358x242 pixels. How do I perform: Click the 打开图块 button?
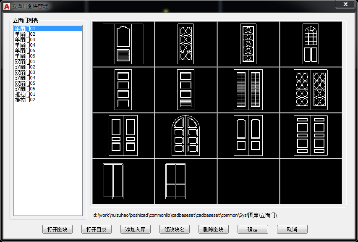pyautogui.click(x=57, y=229)
